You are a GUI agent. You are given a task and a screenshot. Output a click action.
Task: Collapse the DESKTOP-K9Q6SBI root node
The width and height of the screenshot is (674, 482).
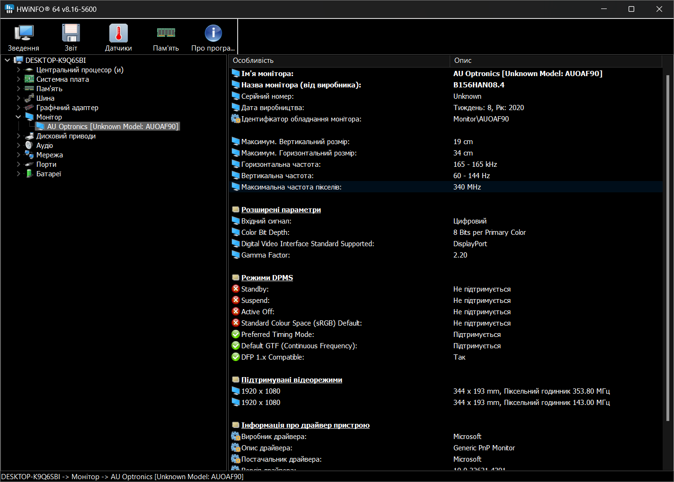click(8, 60)
